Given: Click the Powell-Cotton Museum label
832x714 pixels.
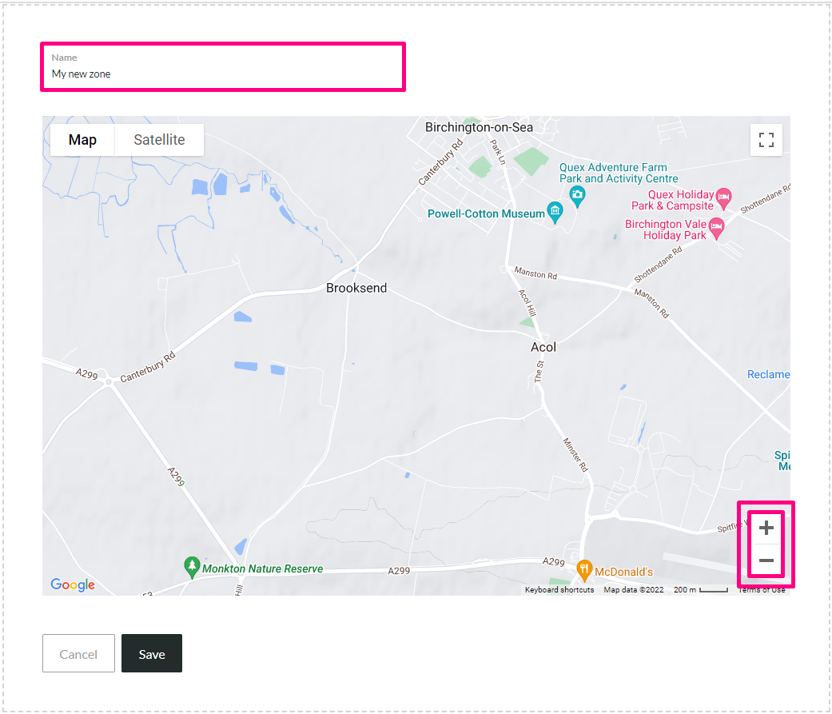Looking at the screenshot, I should [486, 214].
